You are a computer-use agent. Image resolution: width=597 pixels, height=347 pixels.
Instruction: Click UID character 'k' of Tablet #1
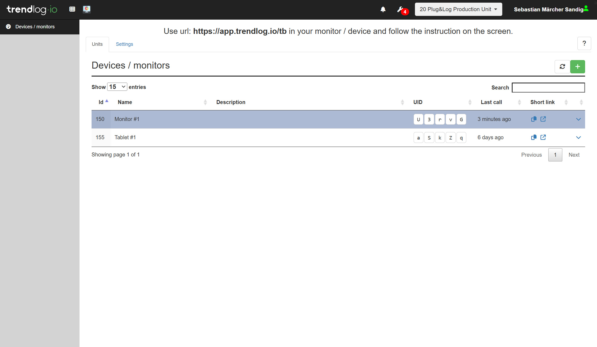point(440,138)
